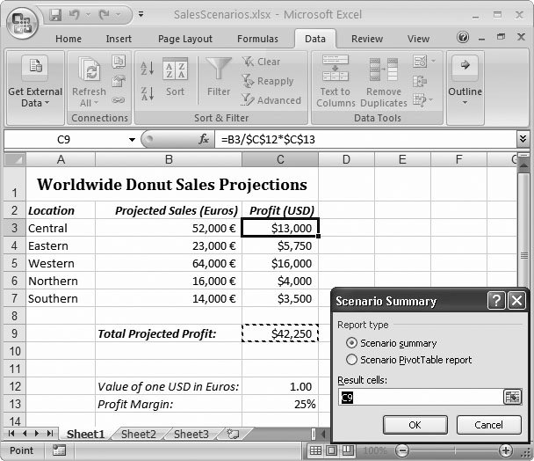
Task: Click the macro record status bar icon
Action: click(x=59, y=450)
